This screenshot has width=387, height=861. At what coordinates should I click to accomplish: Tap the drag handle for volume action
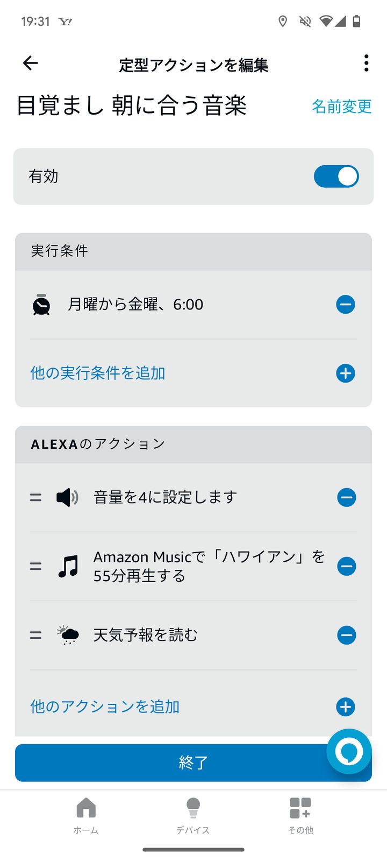[x=35, y=498]
